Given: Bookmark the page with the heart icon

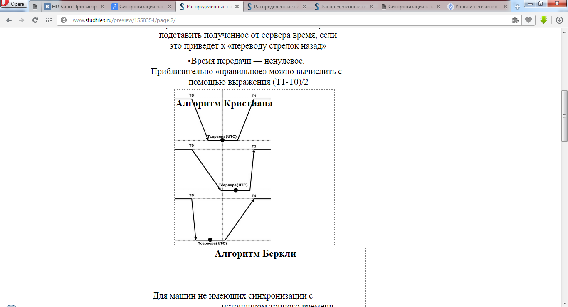Looking at the screenshot, I should click(528, 20).
